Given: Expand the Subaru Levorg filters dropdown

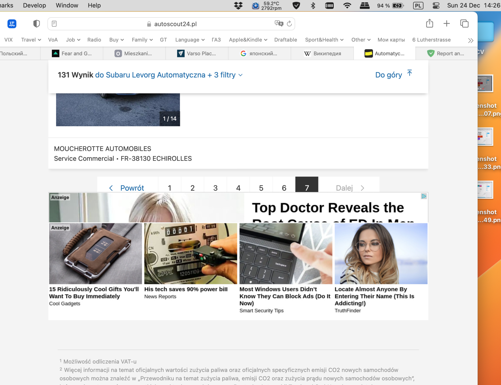Looking at the screenshot, I should click(x=240, y=75).
